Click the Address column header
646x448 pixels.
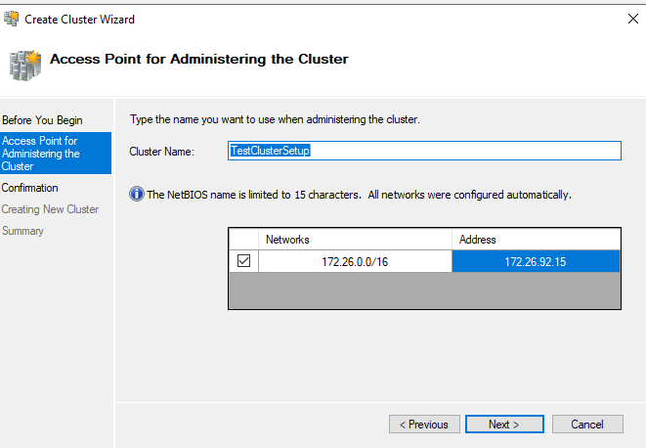point(536,240)
